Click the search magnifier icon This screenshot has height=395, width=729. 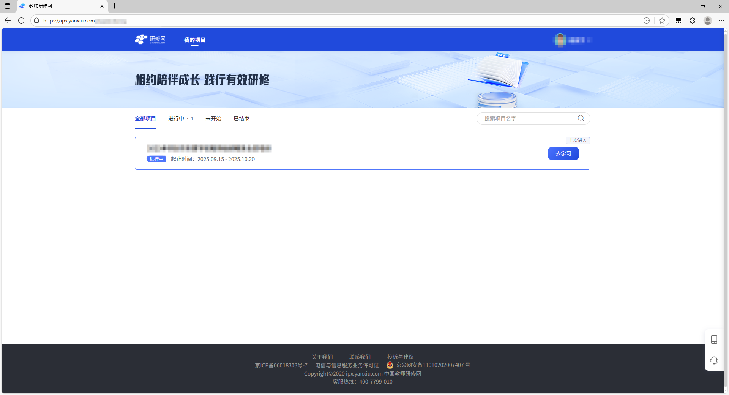[x=581, y=118]
